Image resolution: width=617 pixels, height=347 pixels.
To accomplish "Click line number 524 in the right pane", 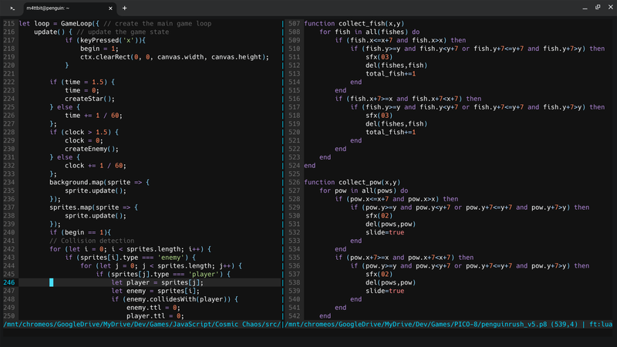I will (294, 166).
